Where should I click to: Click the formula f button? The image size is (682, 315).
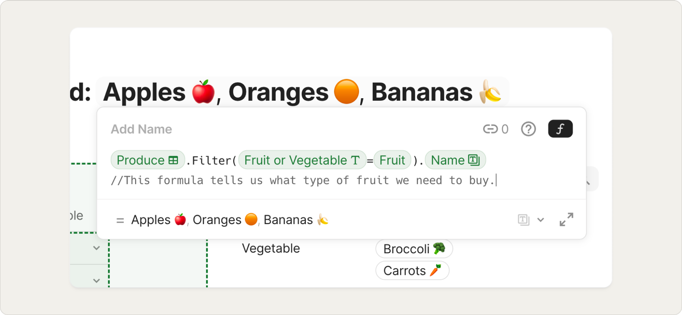point(560,129)
